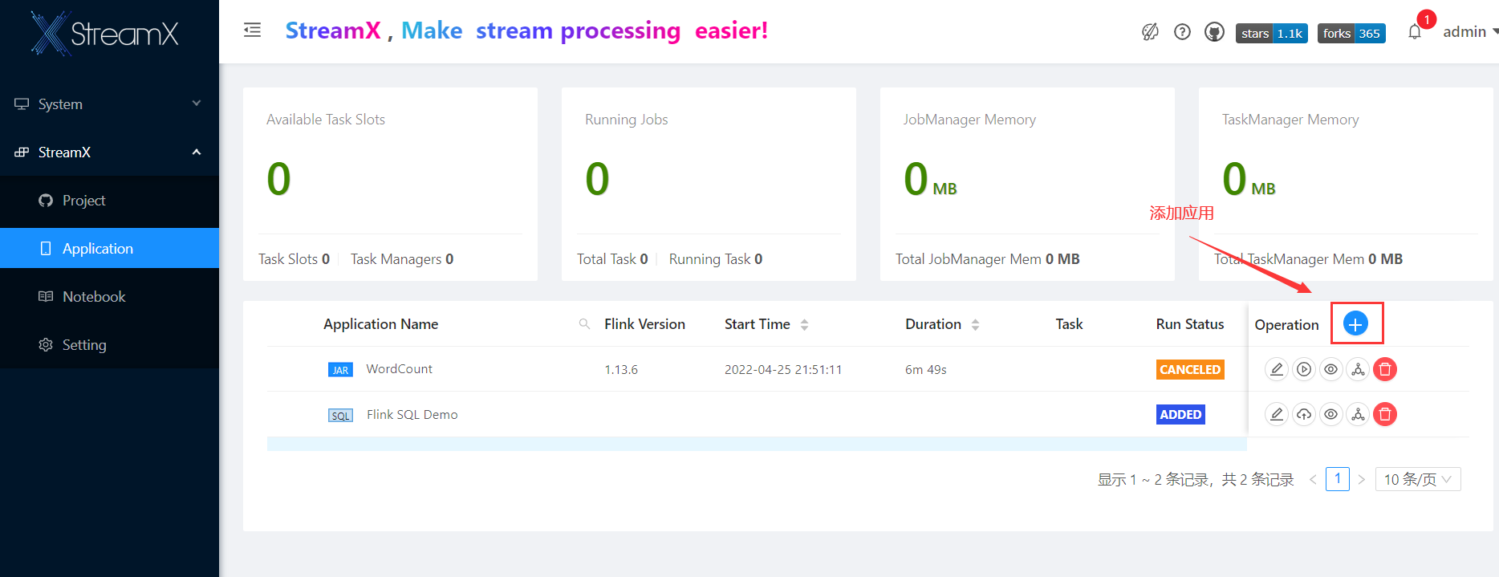Click the JobManager Memory card title
Image resolution: width=1499 pixels, height=577 pixels.
[969, 120]
